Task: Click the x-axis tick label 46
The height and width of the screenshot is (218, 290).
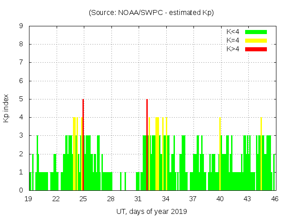Action: (x=275, y=198)
